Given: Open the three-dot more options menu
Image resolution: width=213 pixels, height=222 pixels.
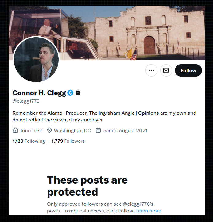Looking at the screenshot, I should 151,70.
